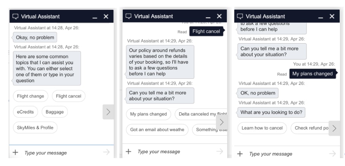Focus the message input in the left chat
345x166 pixels.
click(x=62, y=152)
